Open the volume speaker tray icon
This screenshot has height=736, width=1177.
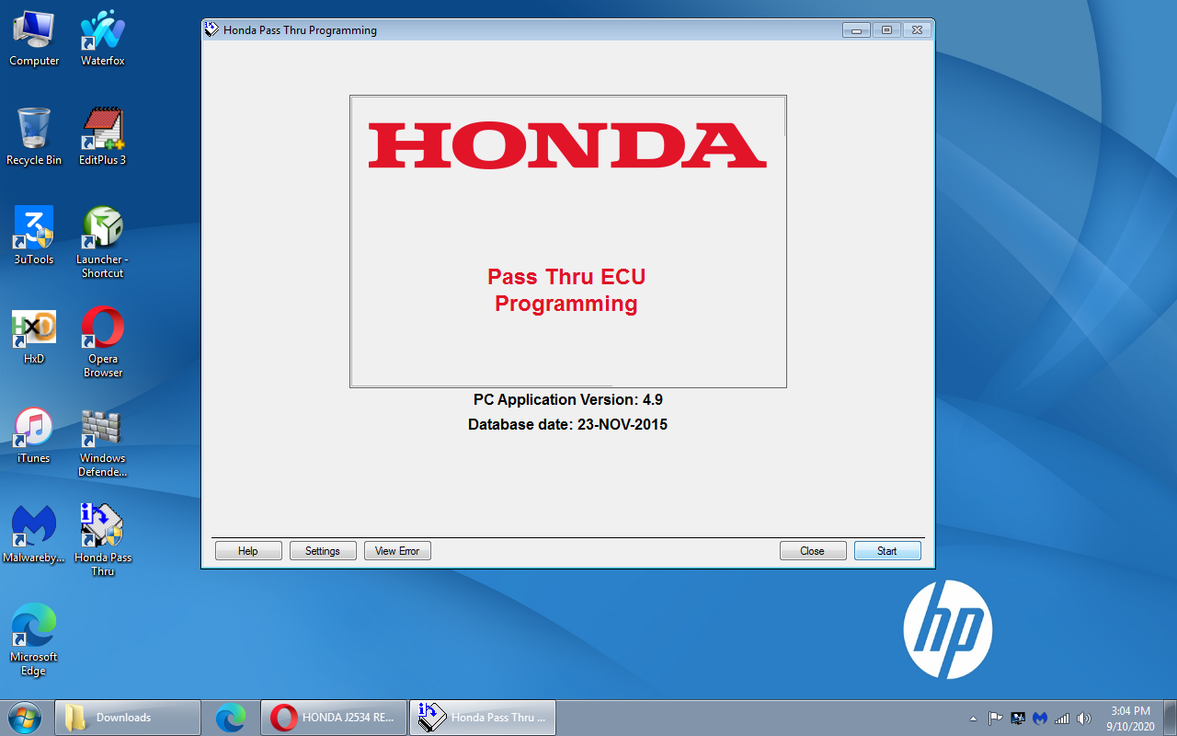click(x=1084, y=719)
